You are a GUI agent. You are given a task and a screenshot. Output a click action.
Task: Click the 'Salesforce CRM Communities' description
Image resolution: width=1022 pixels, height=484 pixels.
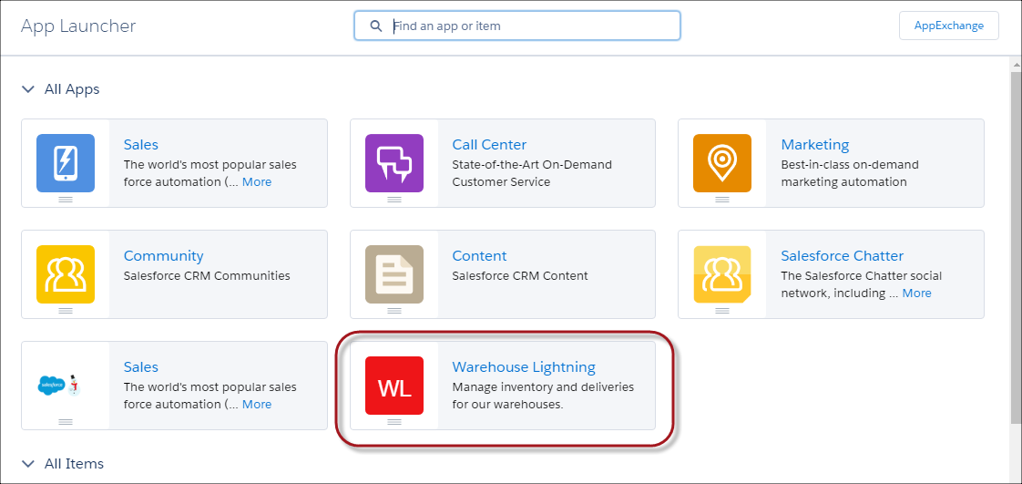point(207,276)
